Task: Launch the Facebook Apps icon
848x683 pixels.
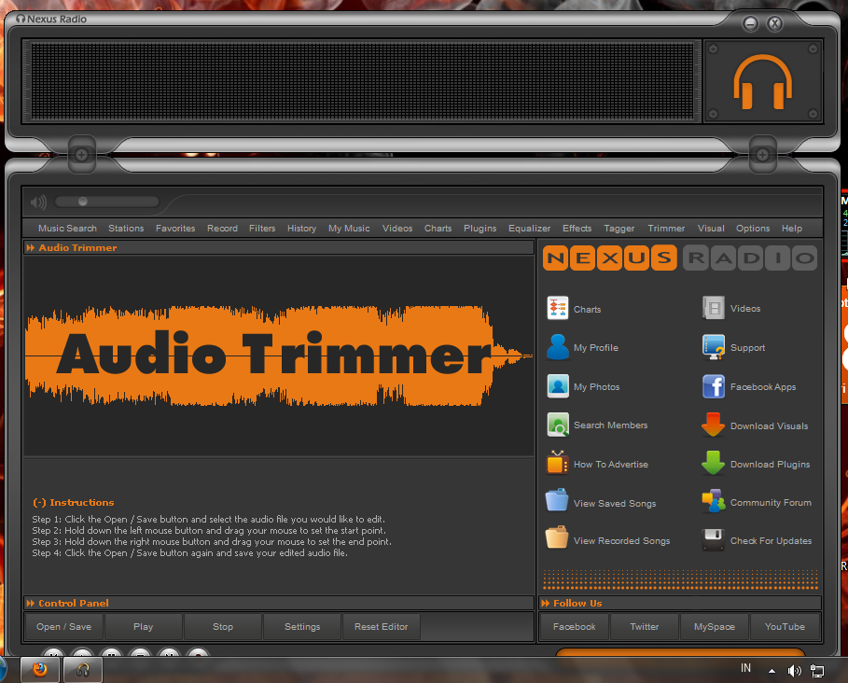Action: point(714,386)
